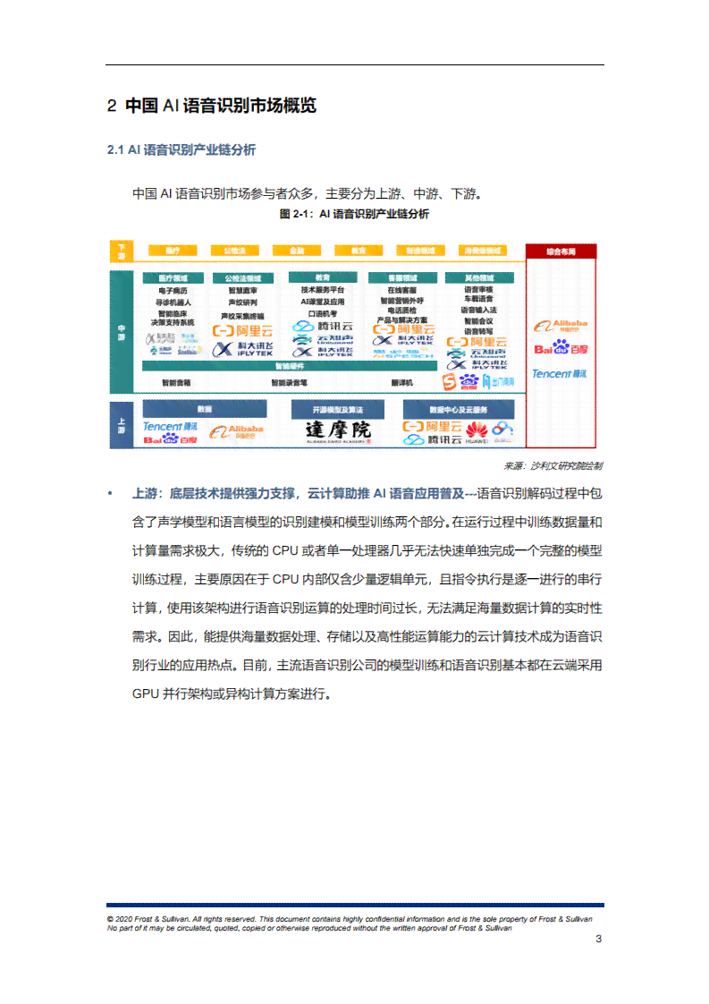
Task: Click the 智能音箱 label
Action: click(x=176, y=382)
